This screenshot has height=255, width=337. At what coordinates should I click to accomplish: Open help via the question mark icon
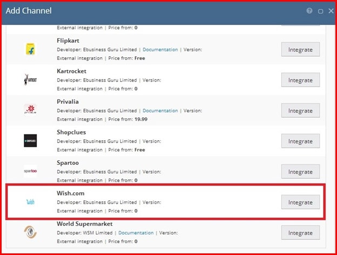point(309,11)
